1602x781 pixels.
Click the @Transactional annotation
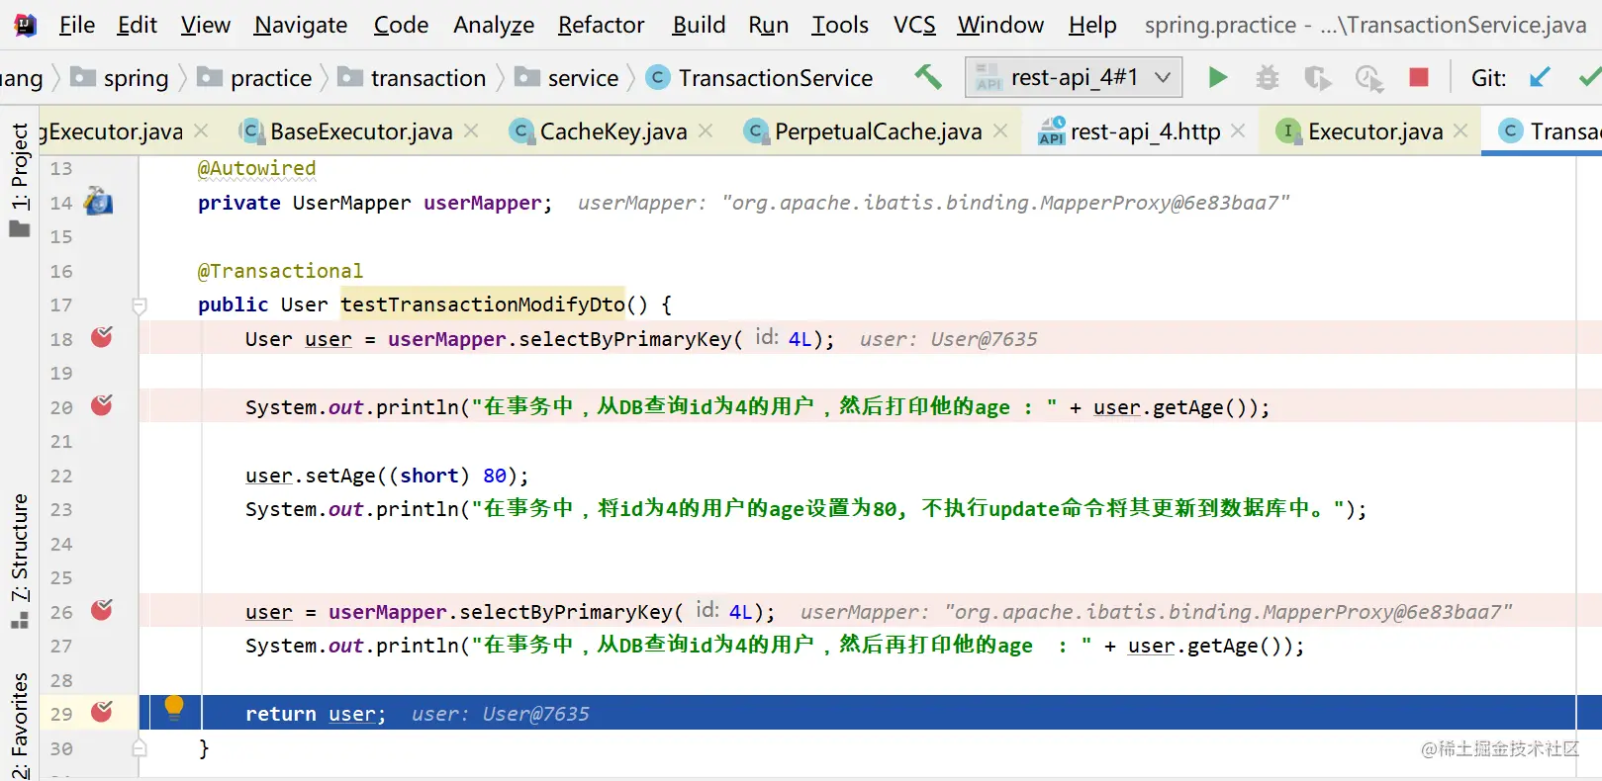coord(280,271)
